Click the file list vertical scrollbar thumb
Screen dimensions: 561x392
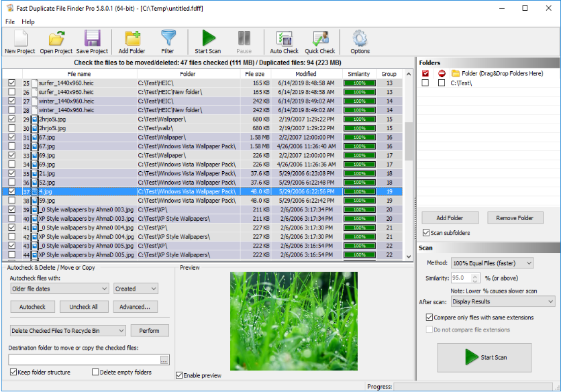tap(409, 142)
